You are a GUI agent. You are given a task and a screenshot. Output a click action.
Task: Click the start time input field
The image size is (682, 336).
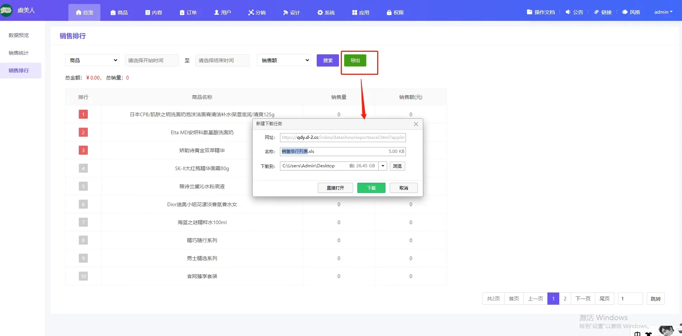click(x=152, y=60)
